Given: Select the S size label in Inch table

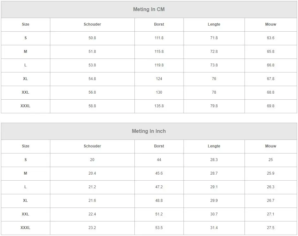Looking at the screenshot, I should tap(26, 160).
